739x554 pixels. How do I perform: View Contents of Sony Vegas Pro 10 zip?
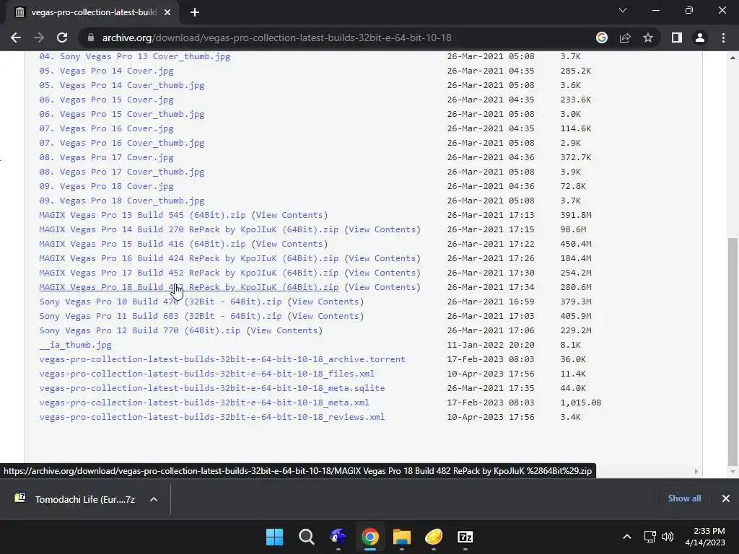coord(325,302)
